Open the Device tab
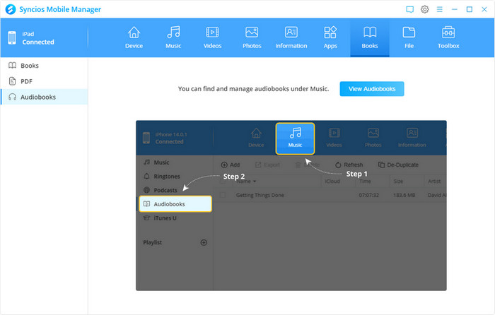 [x=134, y=38]
